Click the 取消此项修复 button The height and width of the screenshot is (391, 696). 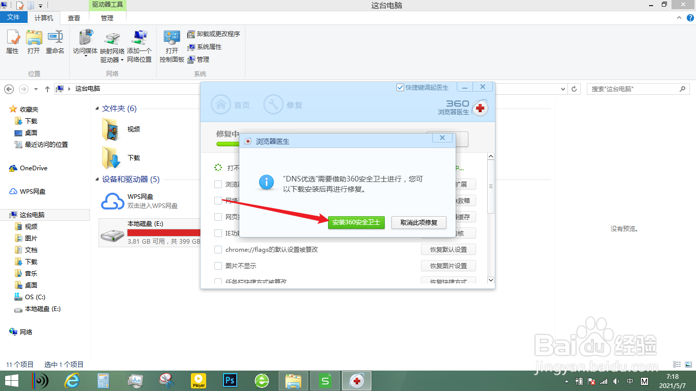pos(419,223)
